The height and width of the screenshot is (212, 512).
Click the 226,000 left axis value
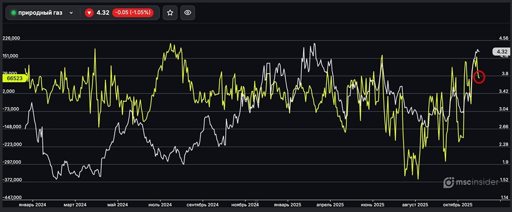tap(11, 38)
